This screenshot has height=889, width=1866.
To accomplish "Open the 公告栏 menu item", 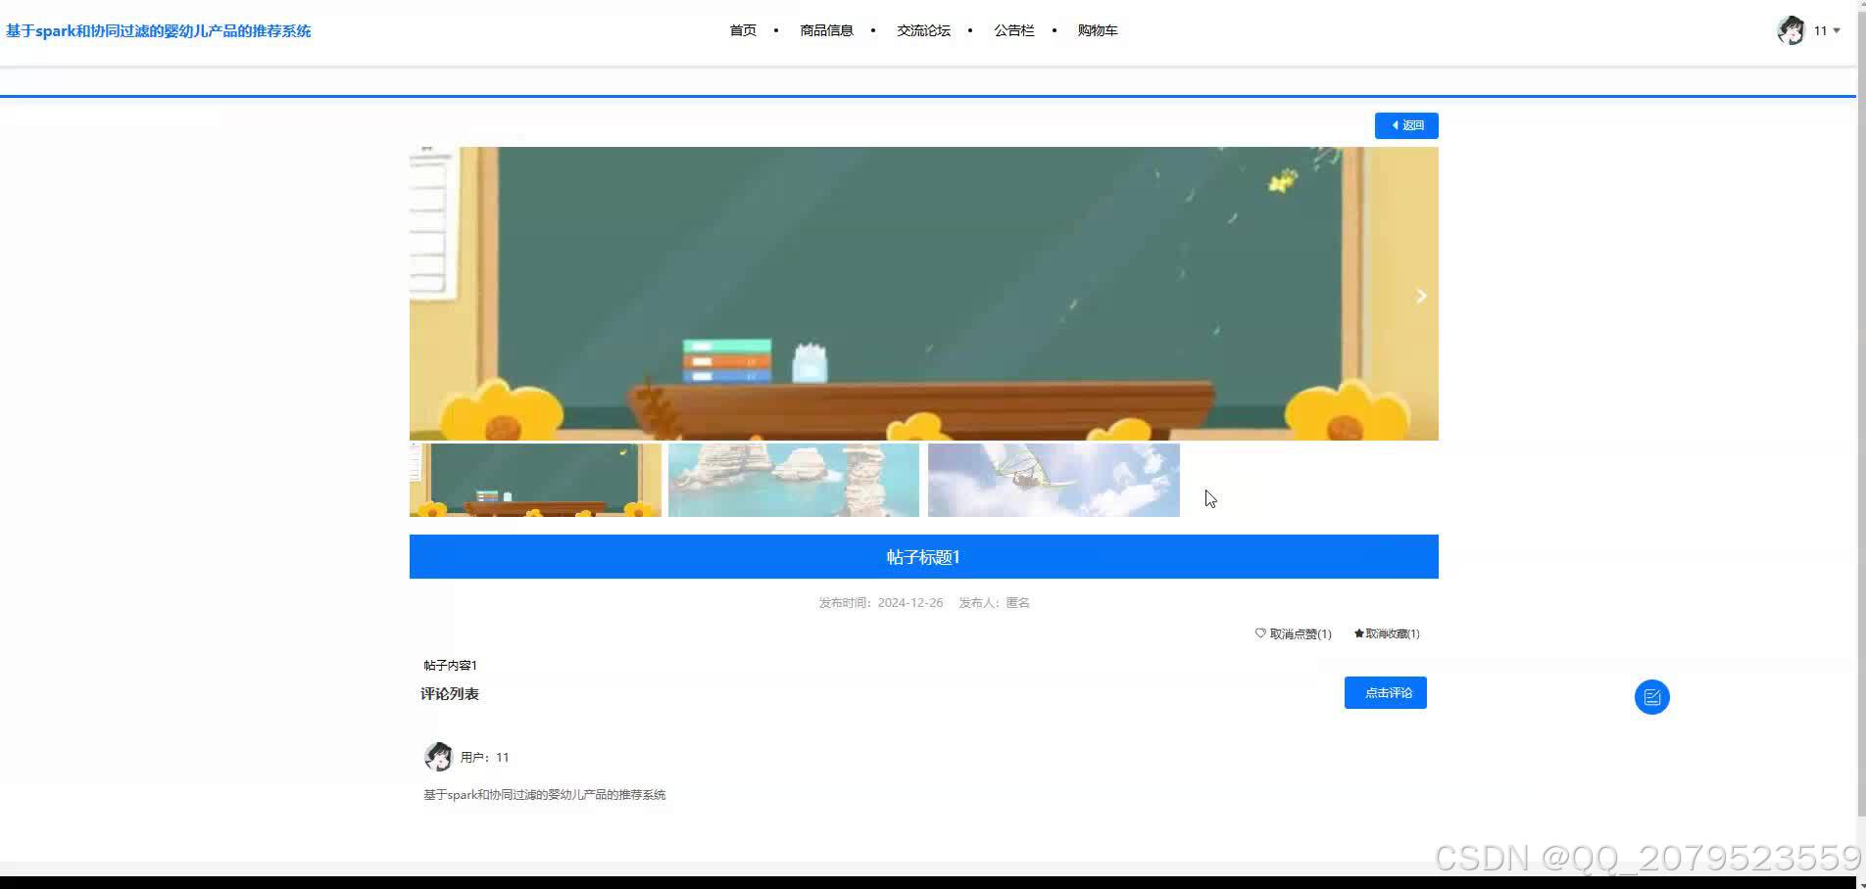I will (x=1012, y=30).
